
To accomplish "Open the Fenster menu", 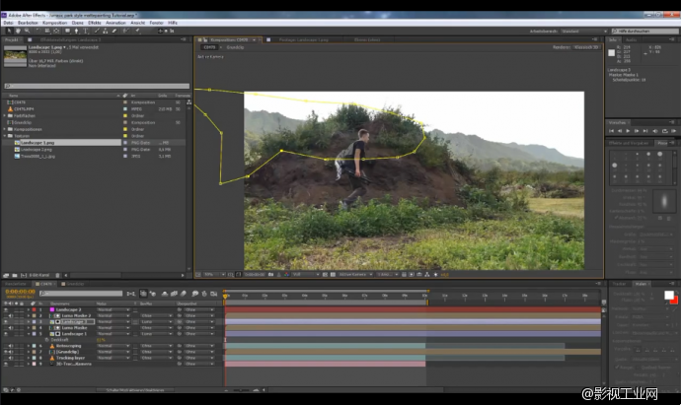I will [x=156, y=23].
